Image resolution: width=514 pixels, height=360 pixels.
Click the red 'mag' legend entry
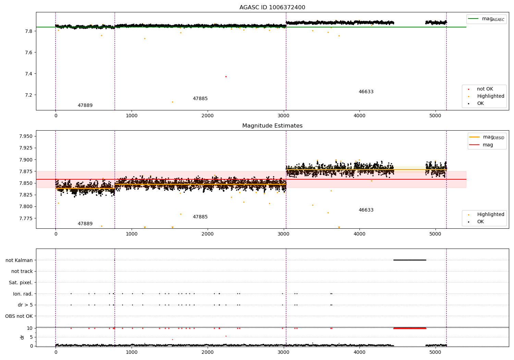pos(481,145)
